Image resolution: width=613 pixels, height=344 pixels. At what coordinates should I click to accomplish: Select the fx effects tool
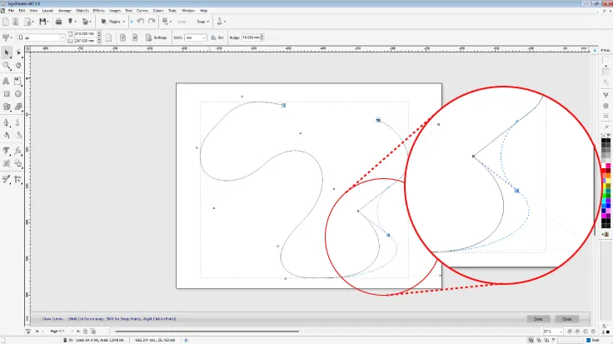coord(18,151)
